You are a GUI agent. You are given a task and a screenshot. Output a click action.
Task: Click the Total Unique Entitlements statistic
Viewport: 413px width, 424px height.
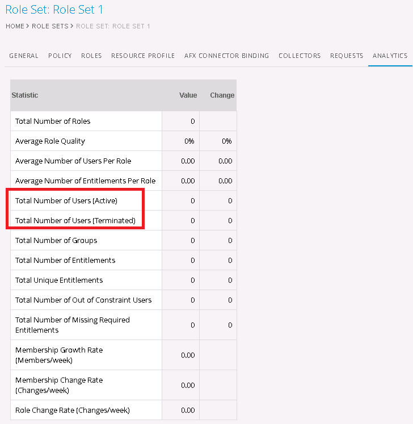[x=59, y=280]
